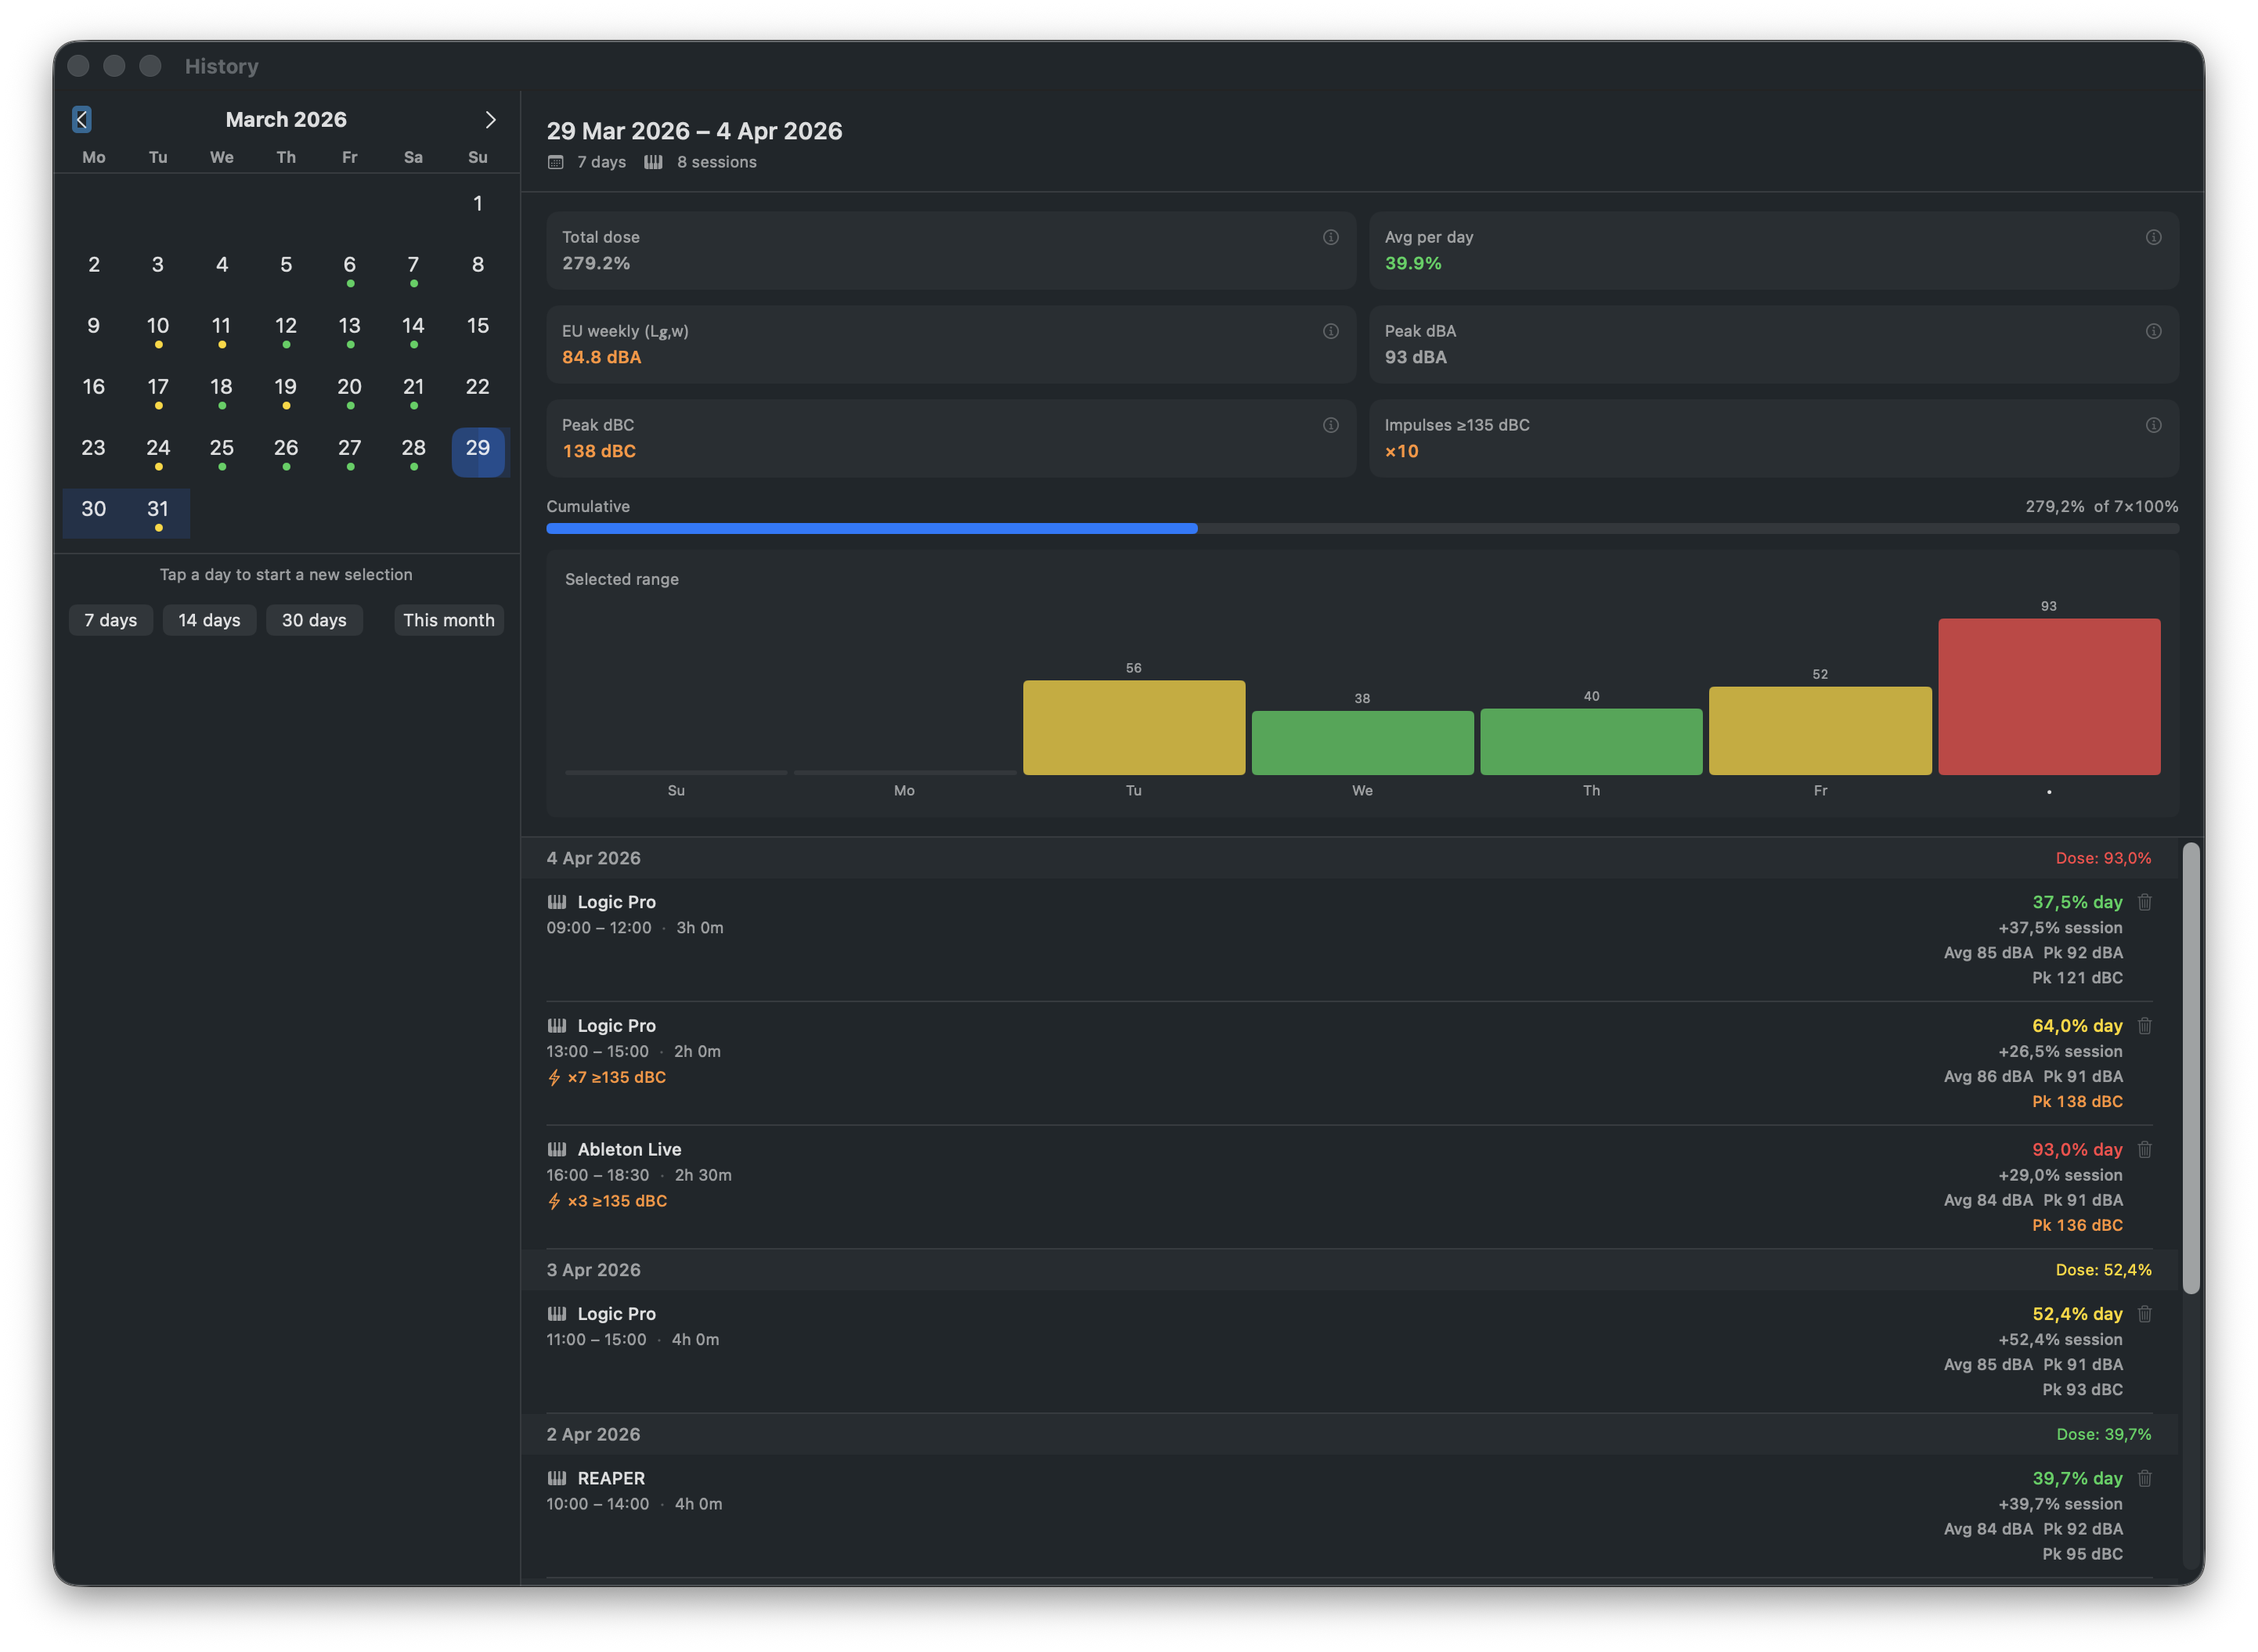View EU weekly (Lg,w) metric info
Image resolution: width=2258 pixels, height=1652 pixels.
point(1330,332)
